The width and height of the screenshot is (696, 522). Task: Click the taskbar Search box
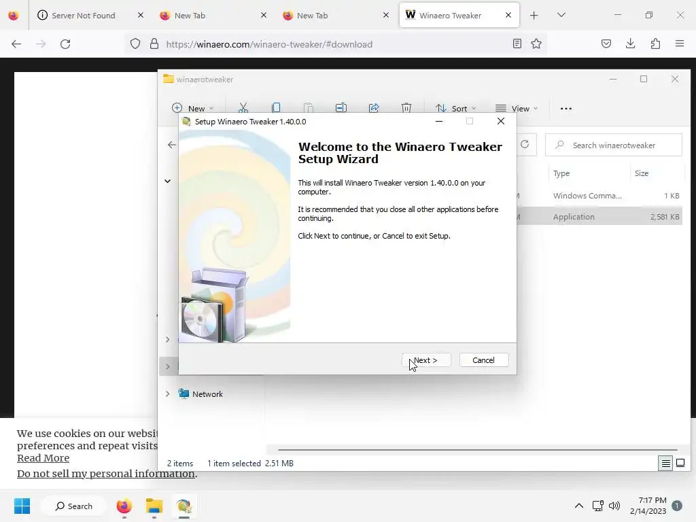point(73,506)
